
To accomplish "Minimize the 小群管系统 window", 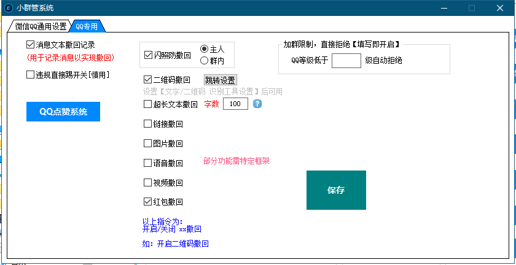I will point(444,8).
